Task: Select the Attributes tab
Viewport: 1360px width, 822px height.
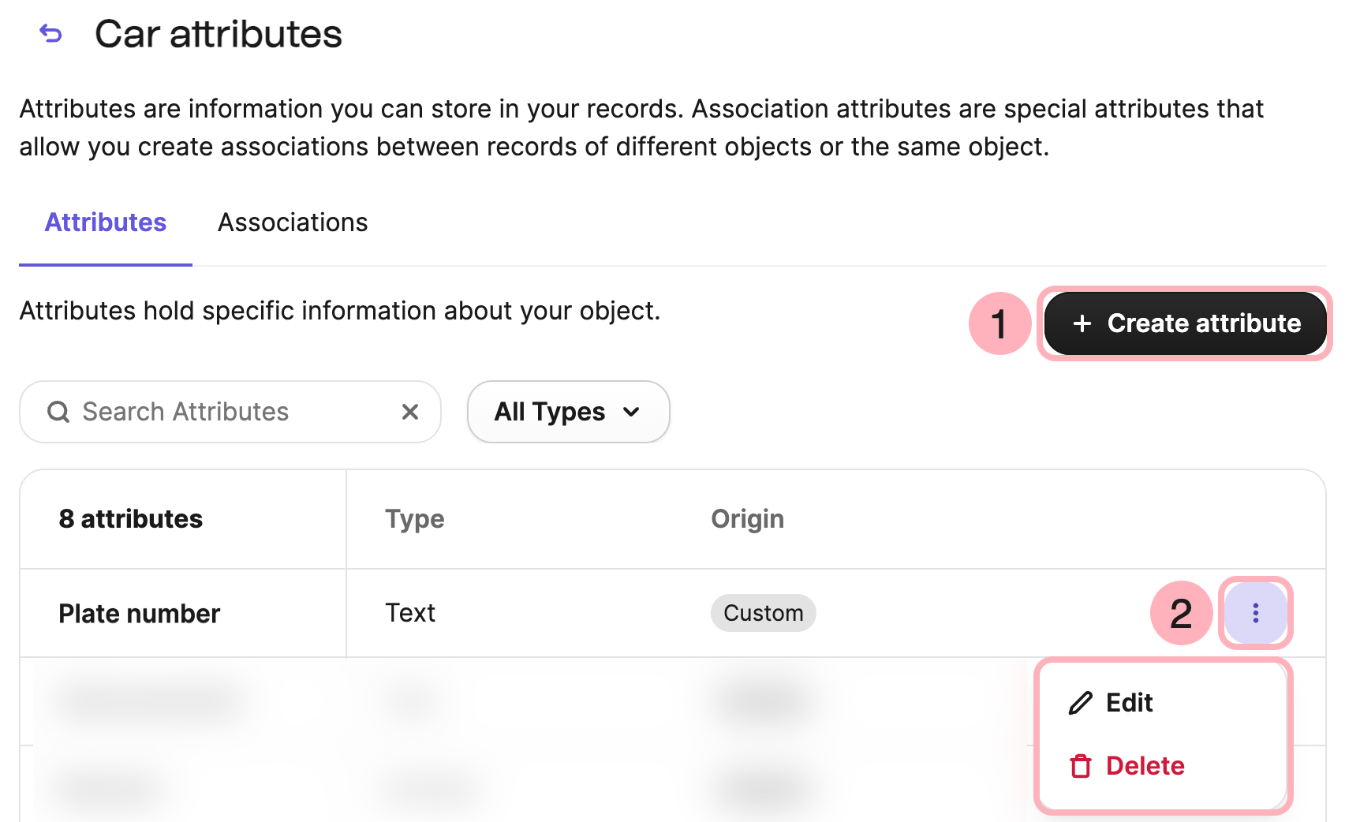Action: click(105, 222)
